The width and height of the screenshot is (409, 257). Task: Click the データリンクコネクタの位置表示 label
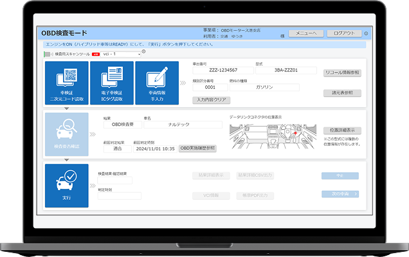click(256, 118)
